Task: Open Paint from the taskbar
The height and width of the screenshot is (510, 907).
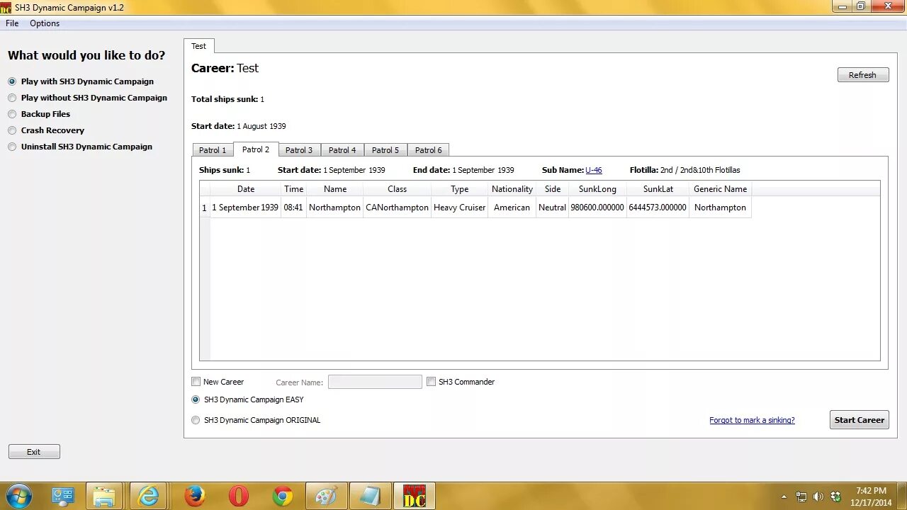Action: coord(326,496)
